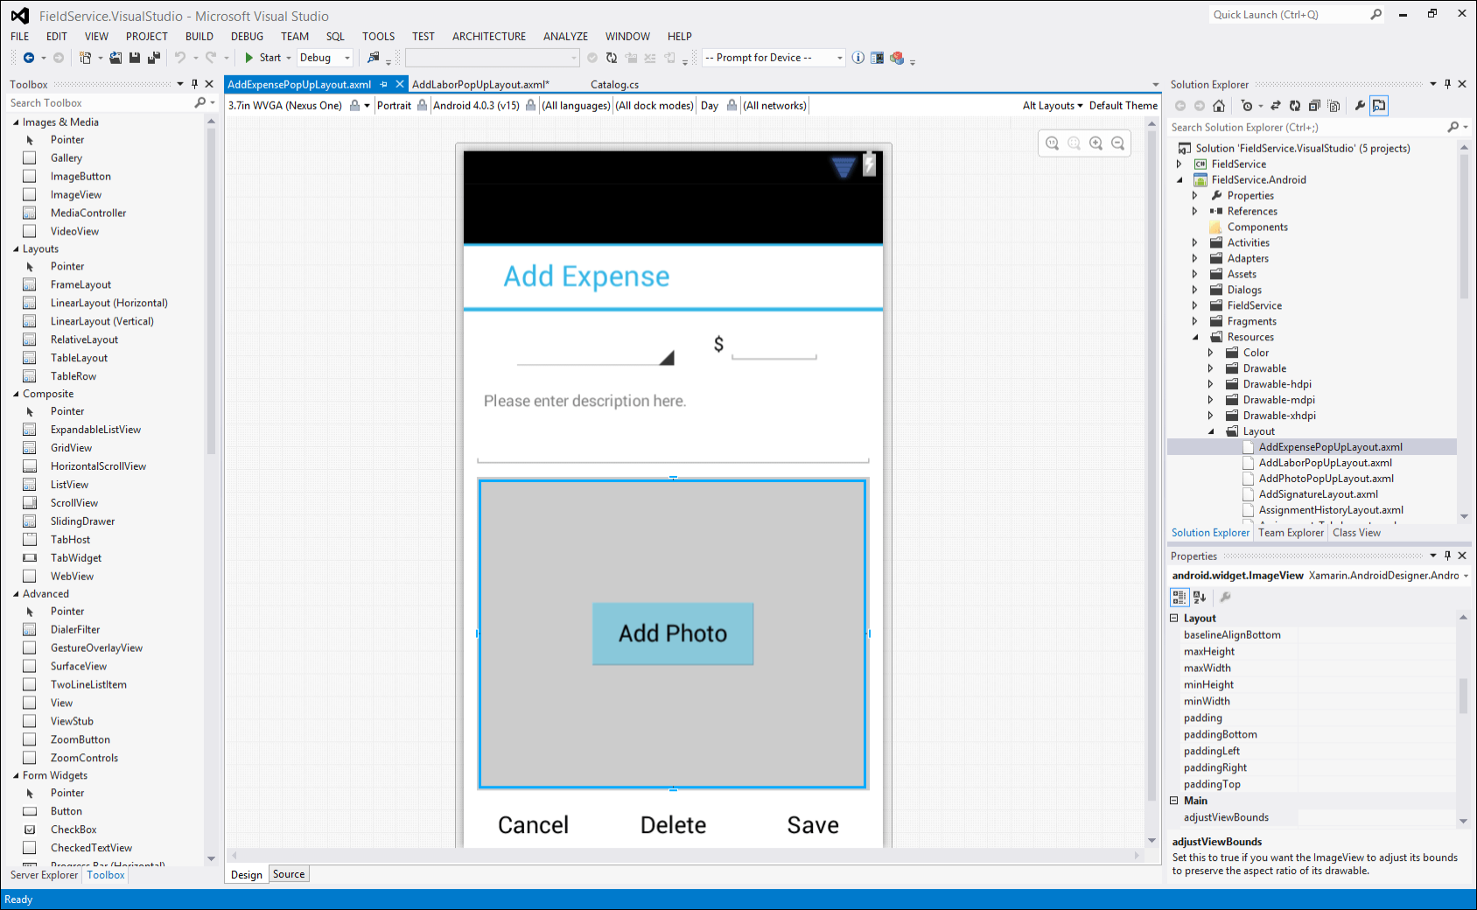Switch to the AddLaborPopUpLayout.axml tab
This screenshot has width=1477, height=910.
tap(480, 85)
